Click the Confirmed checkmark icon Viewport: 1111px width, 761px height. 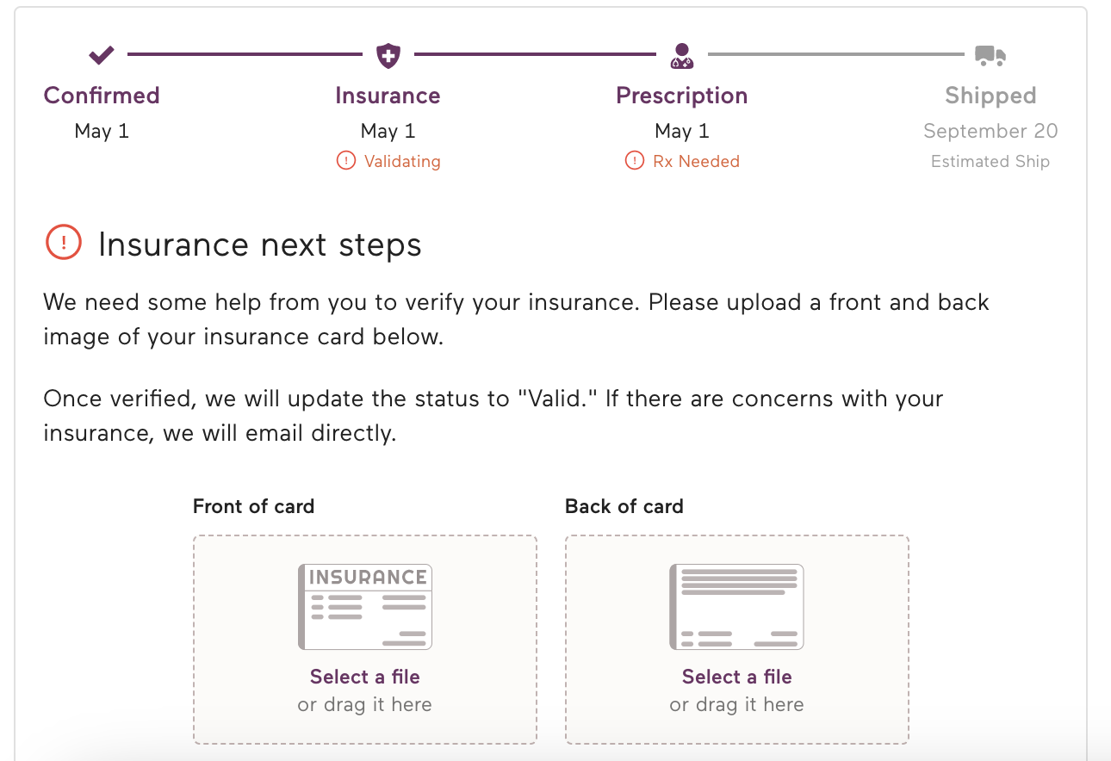click(102, 56)
